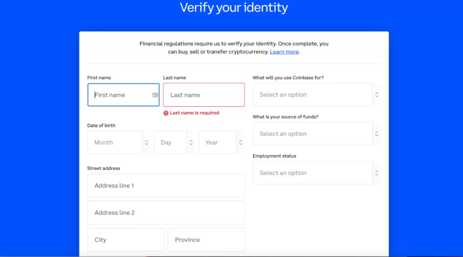Focus the First name input field
The image size is (463, 257).
tap(123, 95)
